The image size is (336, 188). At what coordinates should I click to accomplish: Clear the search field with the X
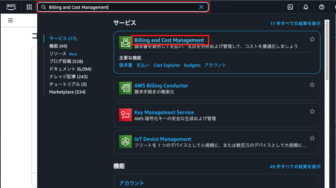coord(201,7)
